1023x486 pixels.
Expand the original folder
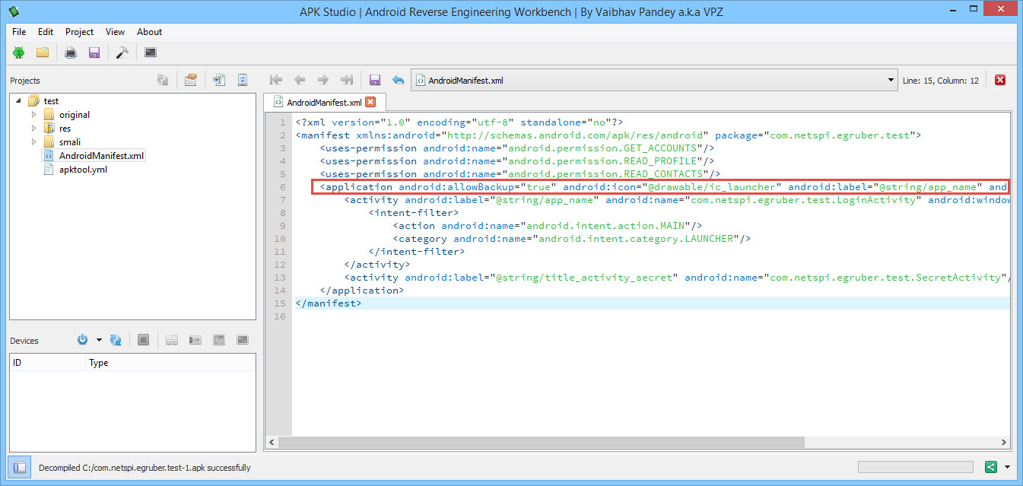coord(33,115)
